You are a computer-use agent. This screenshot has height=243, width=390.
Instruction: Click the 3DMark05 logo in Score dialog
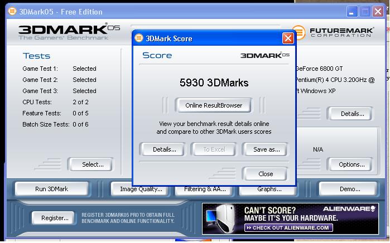click(264, 55)
